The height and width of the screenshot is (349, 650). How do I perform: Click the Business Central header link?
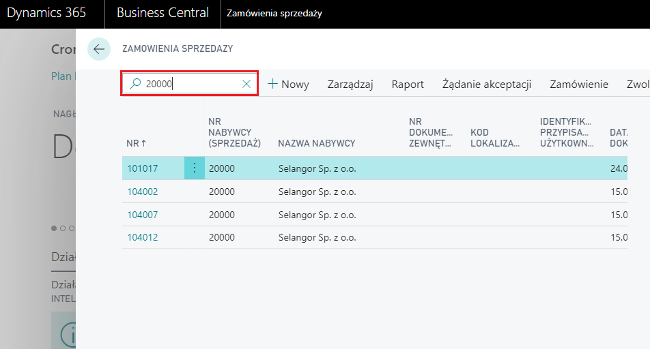(162, 13)
